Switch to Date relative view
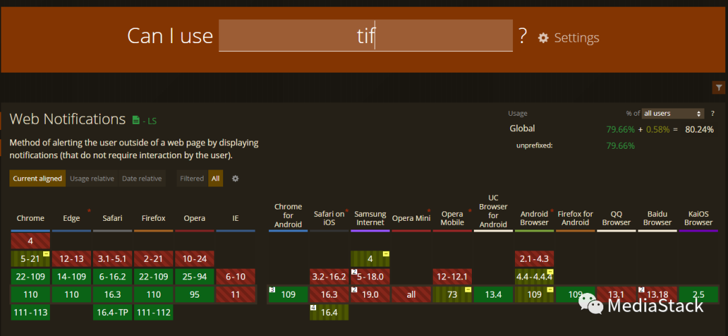Viewport: 728px width, 336px height. [142, 178]
